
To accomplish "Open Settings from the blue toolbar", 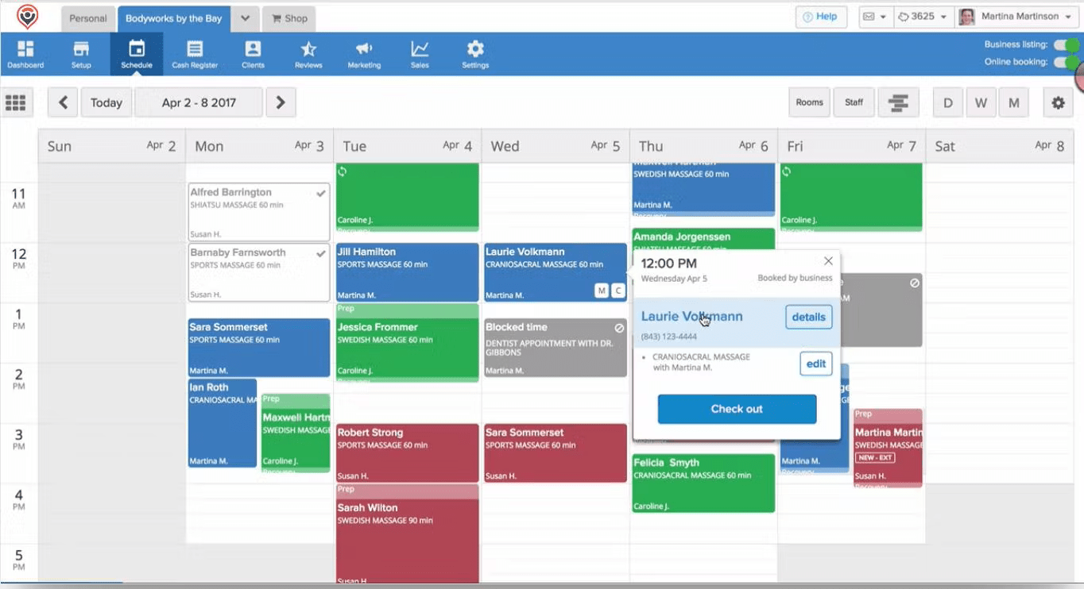I will tap(474, 53).
